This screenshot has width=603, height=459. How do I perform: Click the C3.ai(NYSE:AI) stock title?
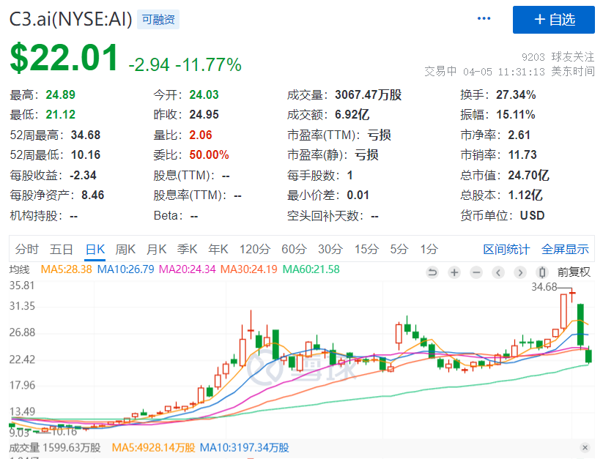[71, 19]
